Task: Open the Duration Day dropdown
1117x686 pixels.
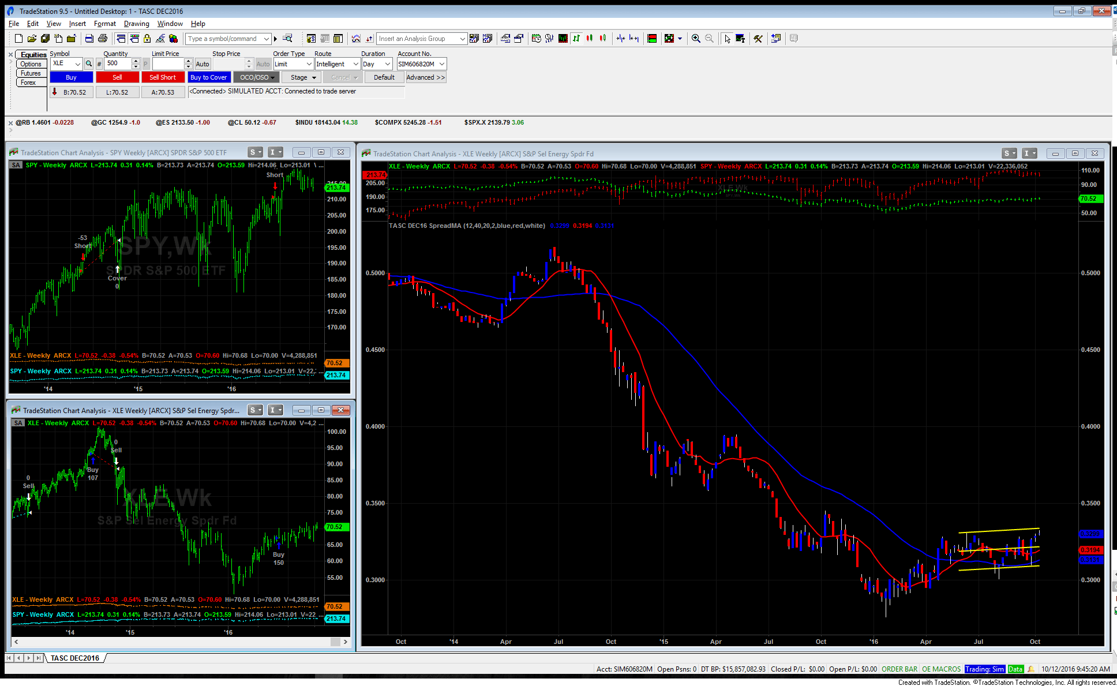Action: [x=388, y=64]
